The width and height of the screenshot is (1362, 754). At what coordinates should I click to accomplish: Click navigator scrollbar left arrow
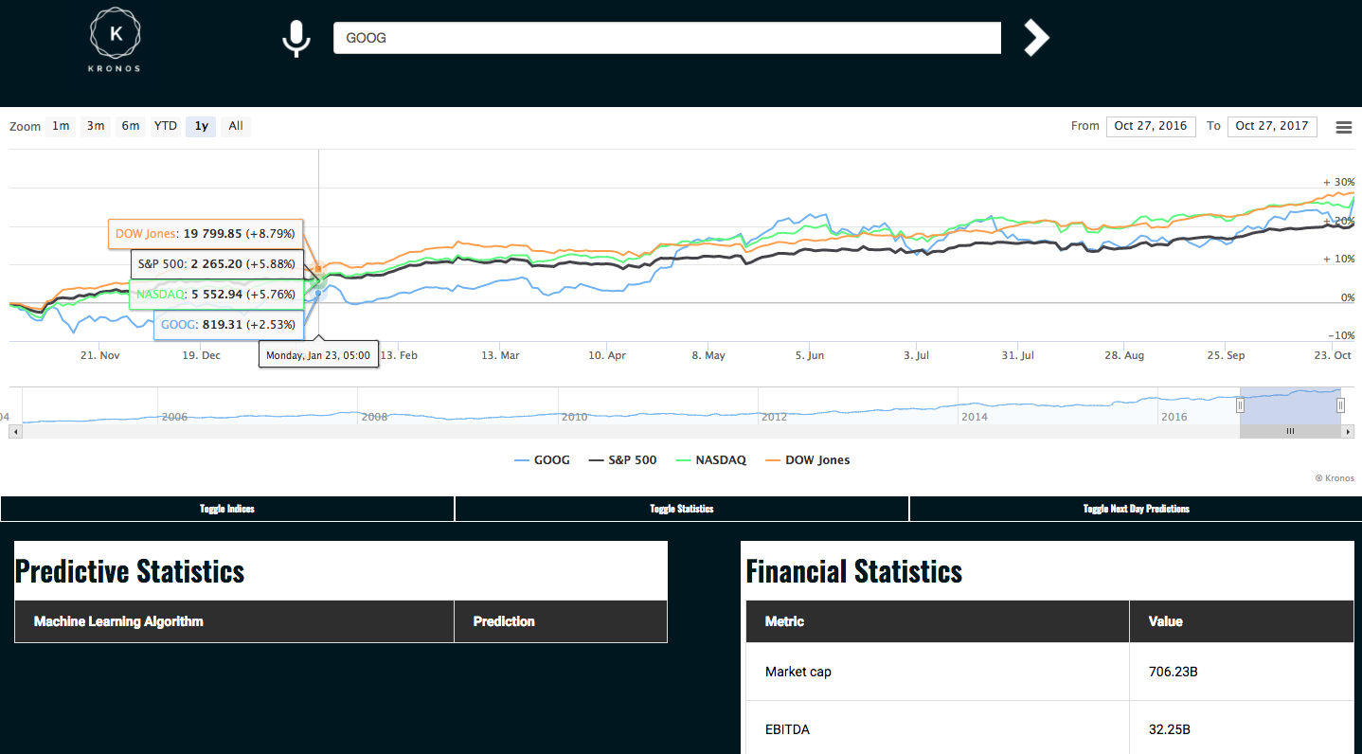(15, 431)
